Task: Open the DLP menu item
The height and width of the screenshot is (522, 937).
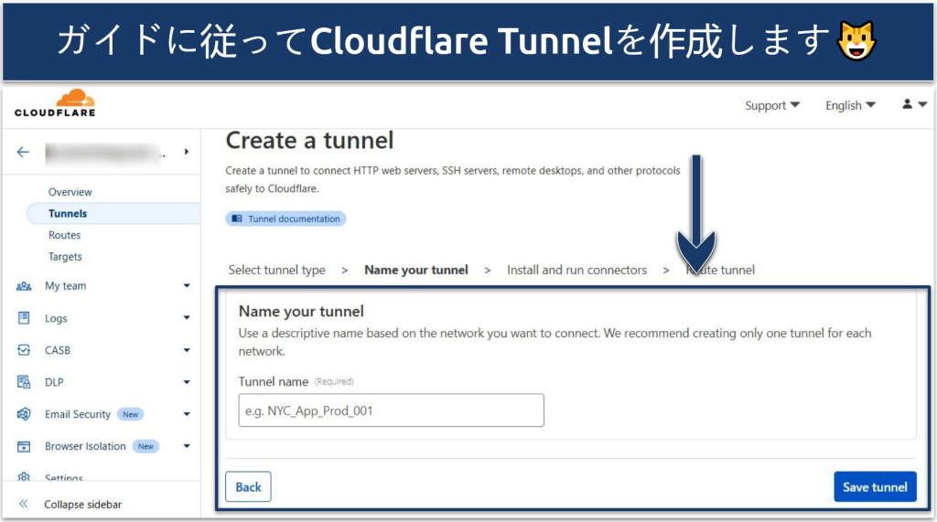Action: pos(54,382)
